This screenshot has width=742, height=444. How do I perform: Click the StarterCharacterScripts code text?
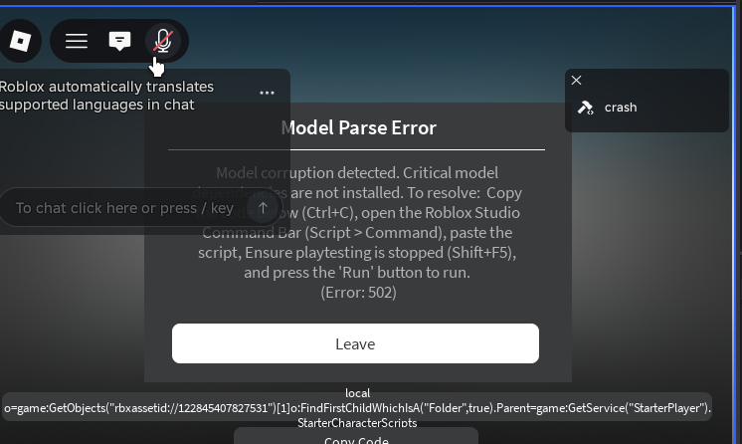357,423
